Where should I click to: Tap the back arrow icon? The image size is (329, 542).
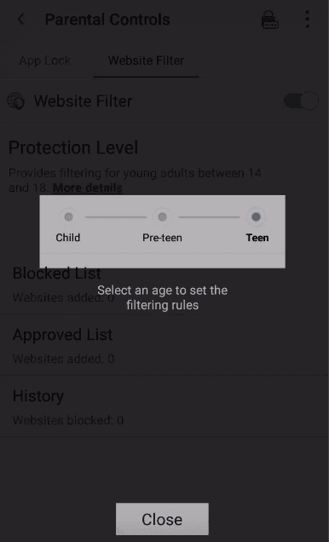tap(20, 20)
